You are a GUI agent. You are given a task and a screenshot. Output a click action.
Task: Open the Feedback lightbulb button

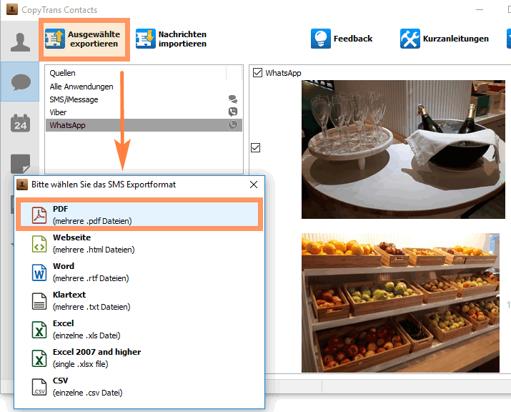coord(342,39)
